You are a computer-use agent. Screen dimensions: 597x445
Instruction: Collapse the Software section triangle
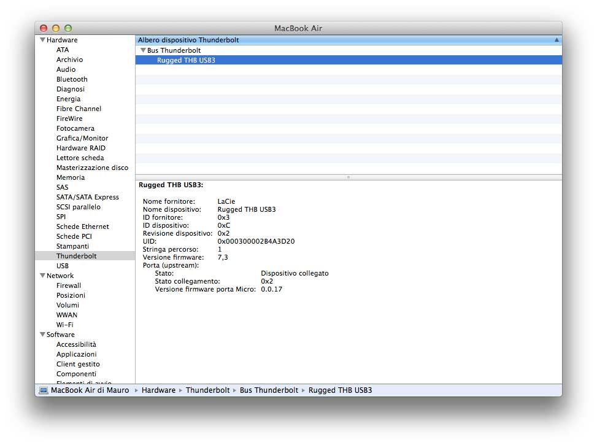42,335
